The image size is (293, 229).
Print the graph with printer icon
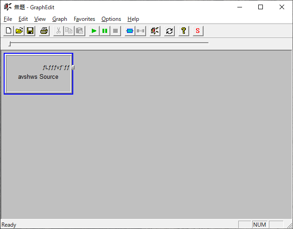[44, 31]
